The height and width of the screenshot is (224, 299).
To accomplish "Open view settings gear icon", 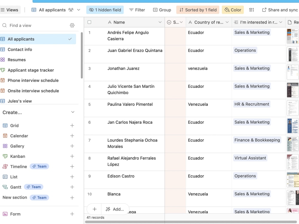I will 72,25.
